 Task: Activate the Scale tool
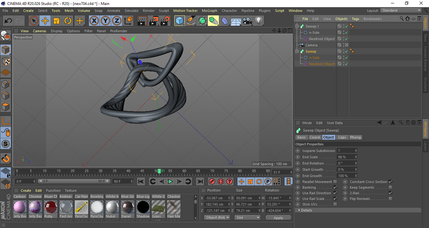click(56, 21)
